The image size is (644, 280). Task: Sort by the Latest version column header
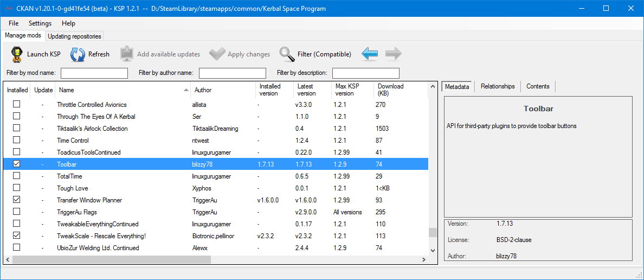point(312,90)
